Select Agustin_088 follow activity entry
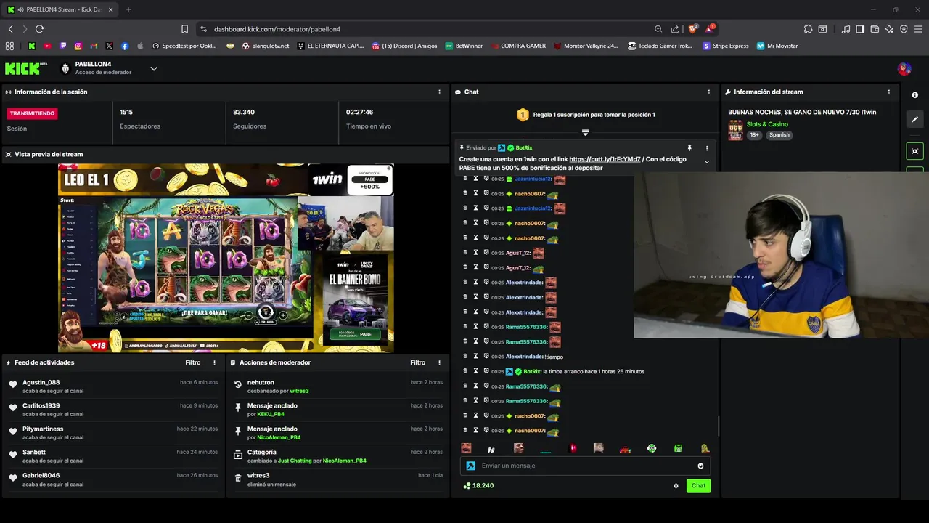This screenshot has height=523, width=929. pos(113,386)
